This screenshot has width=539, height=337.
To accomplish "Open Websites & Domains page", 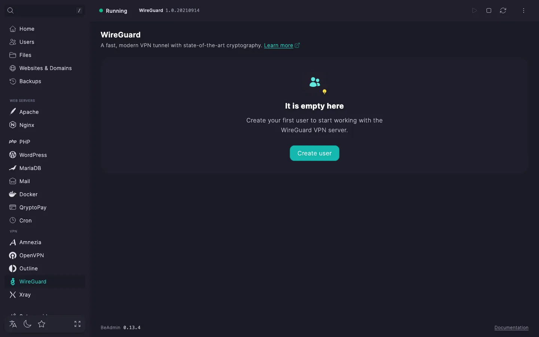I will point(45,68).
